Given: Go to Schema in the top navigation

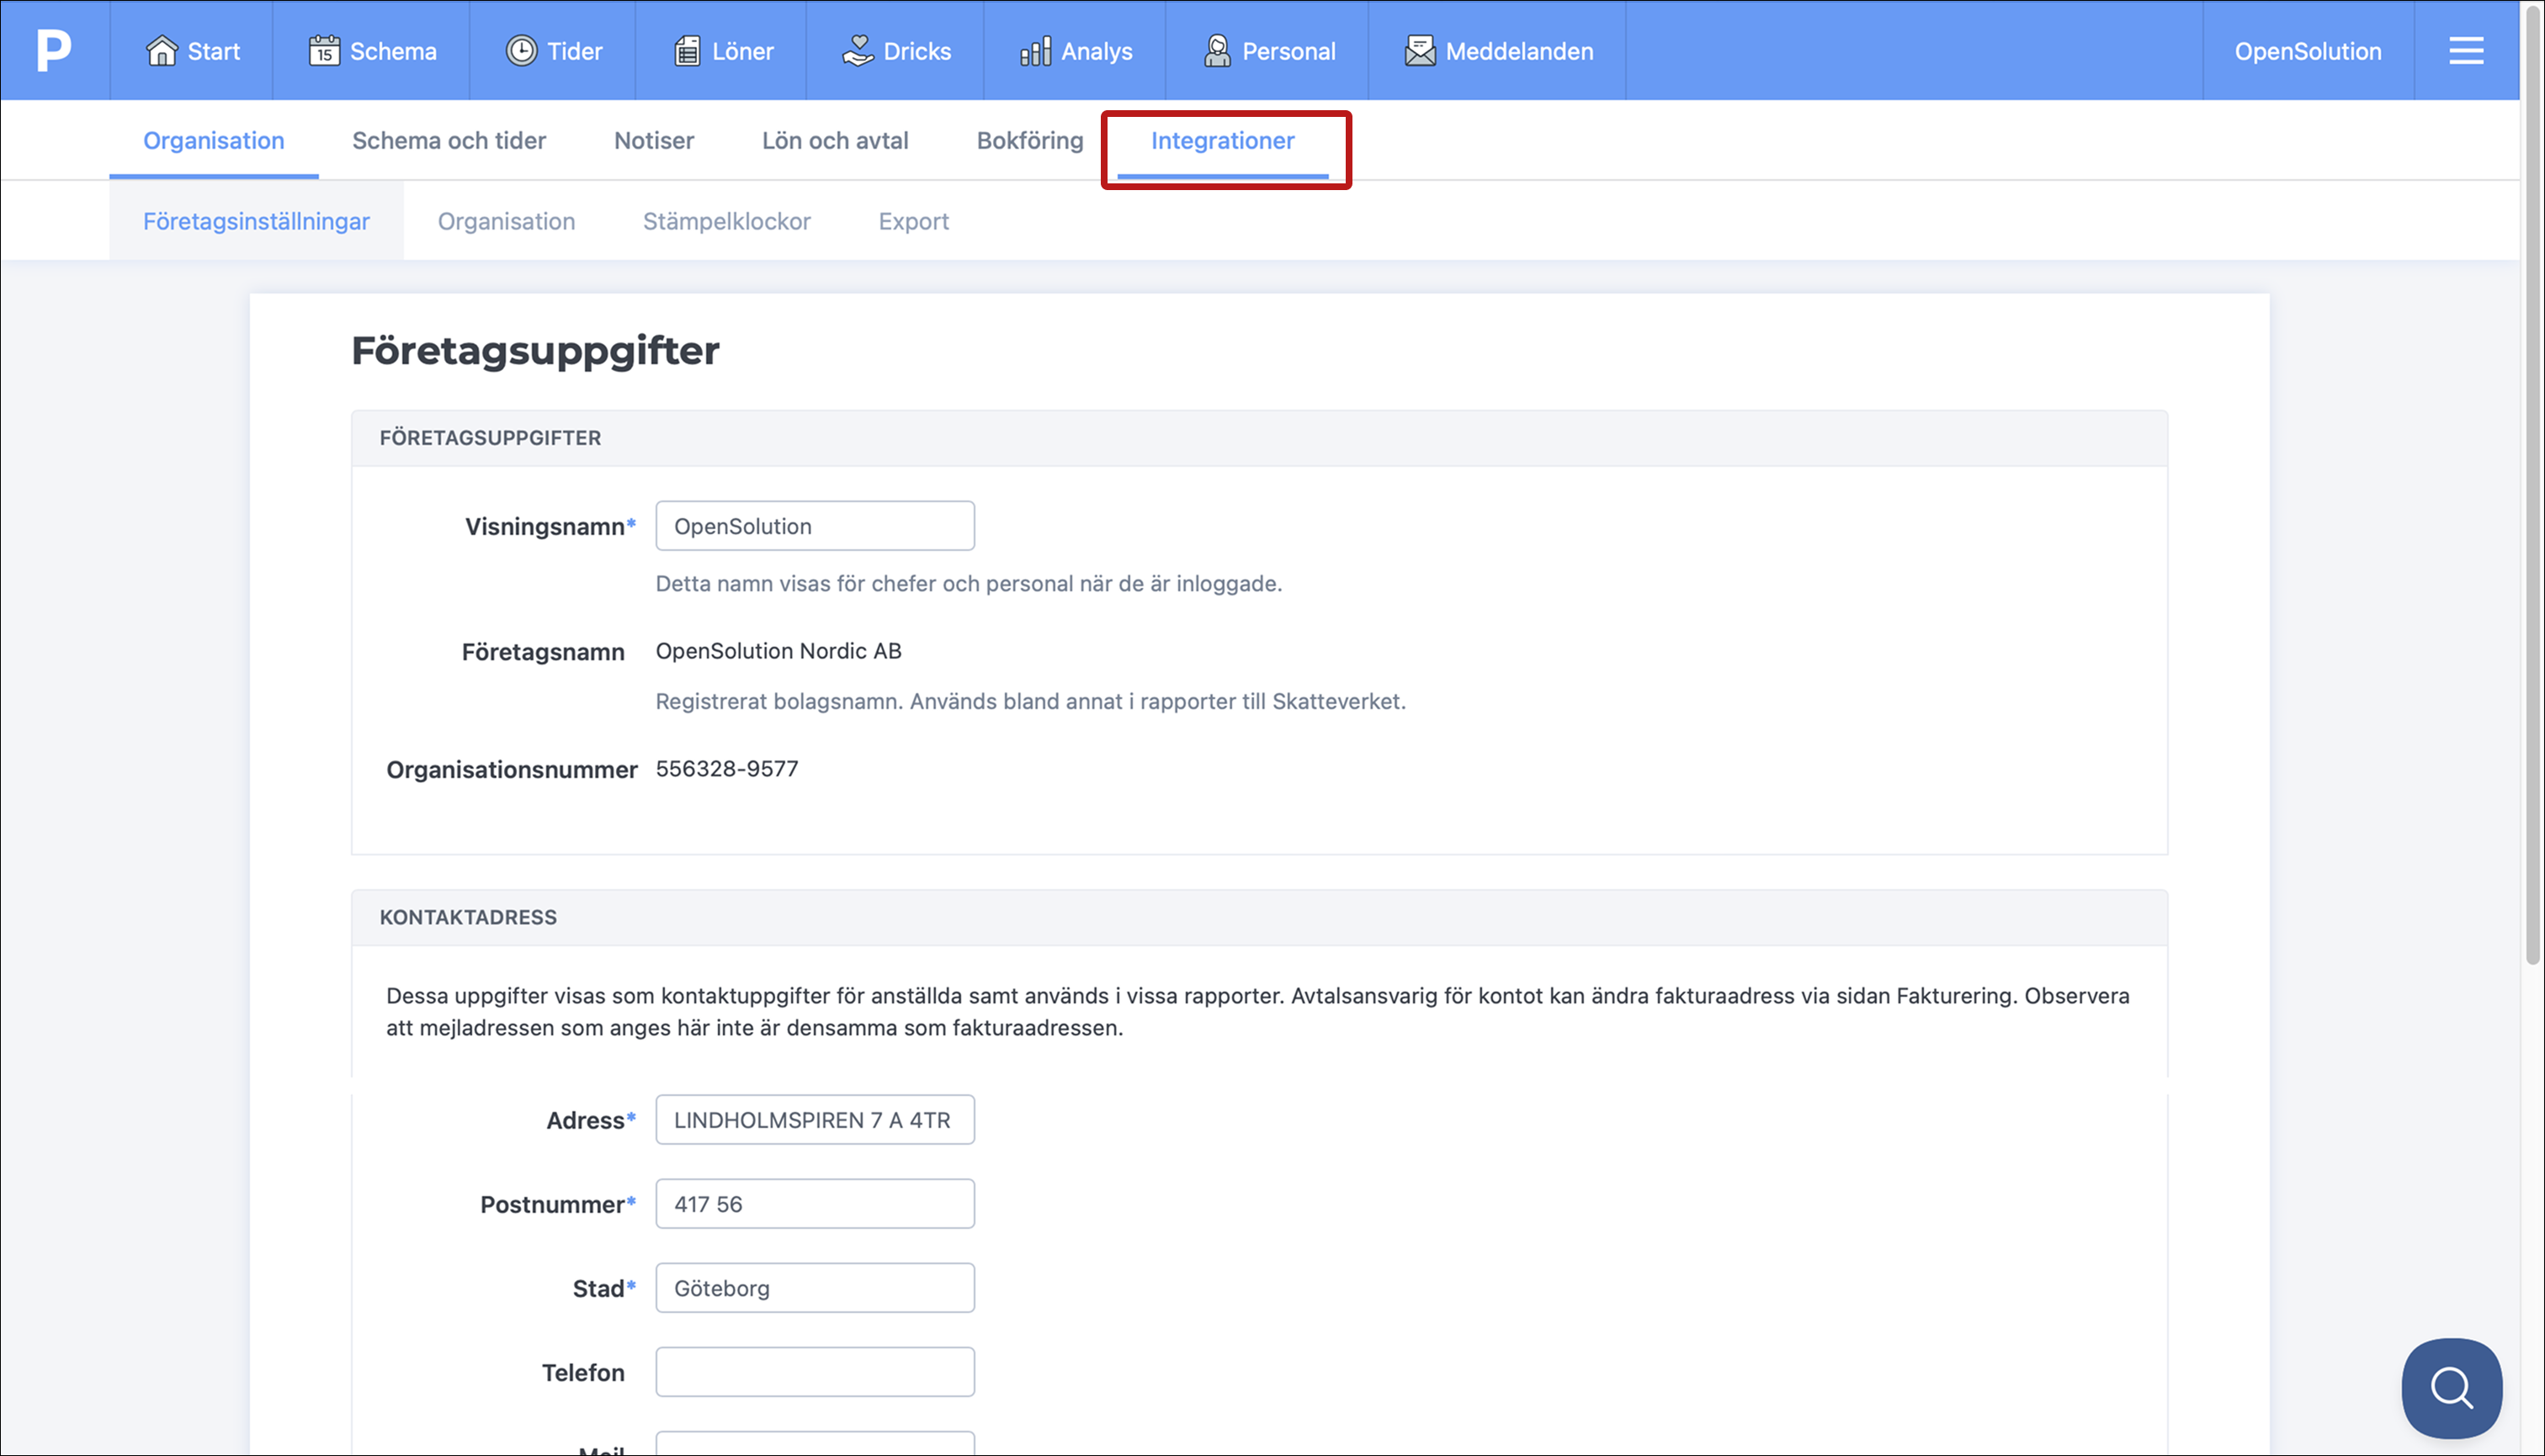Looking at the screenshot, I should click(372, 51).
